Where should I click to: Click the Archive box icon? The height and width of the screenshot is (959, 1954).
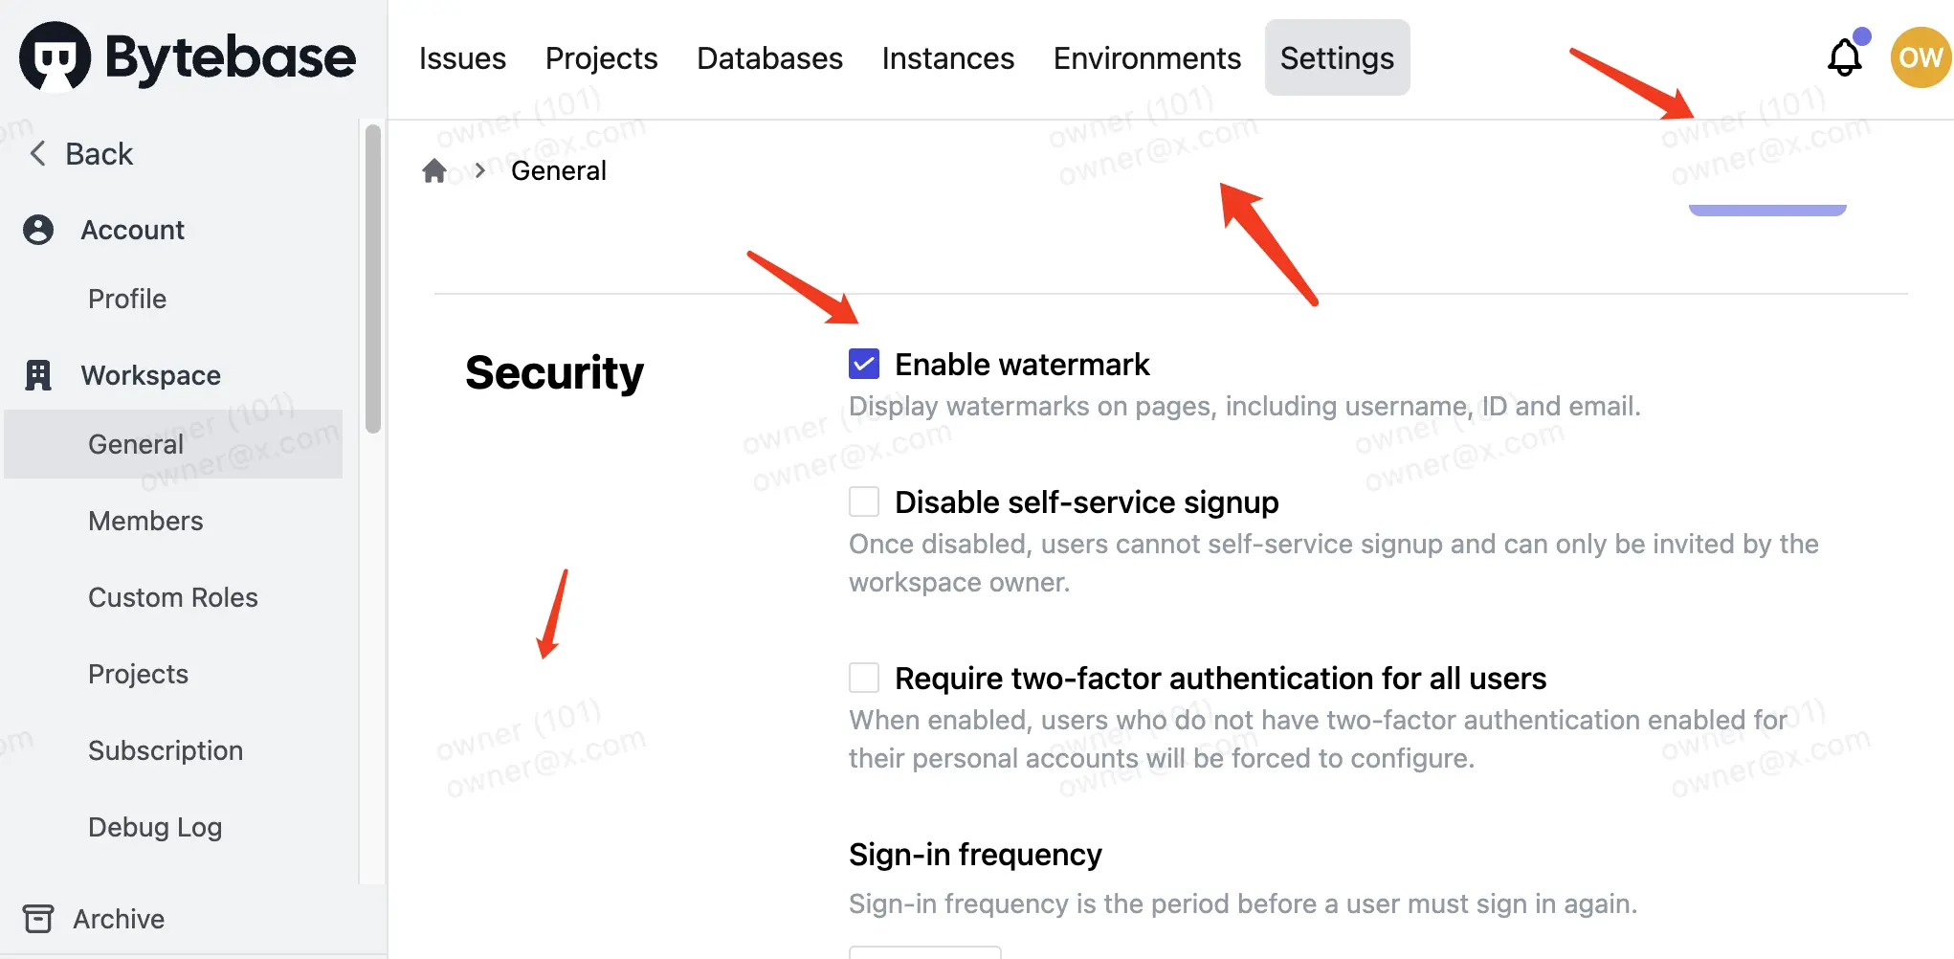coord(38,919)
